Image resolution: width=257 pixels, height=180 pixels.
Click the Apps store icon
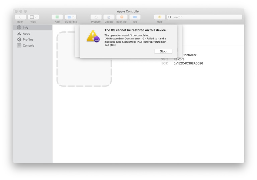19,33
